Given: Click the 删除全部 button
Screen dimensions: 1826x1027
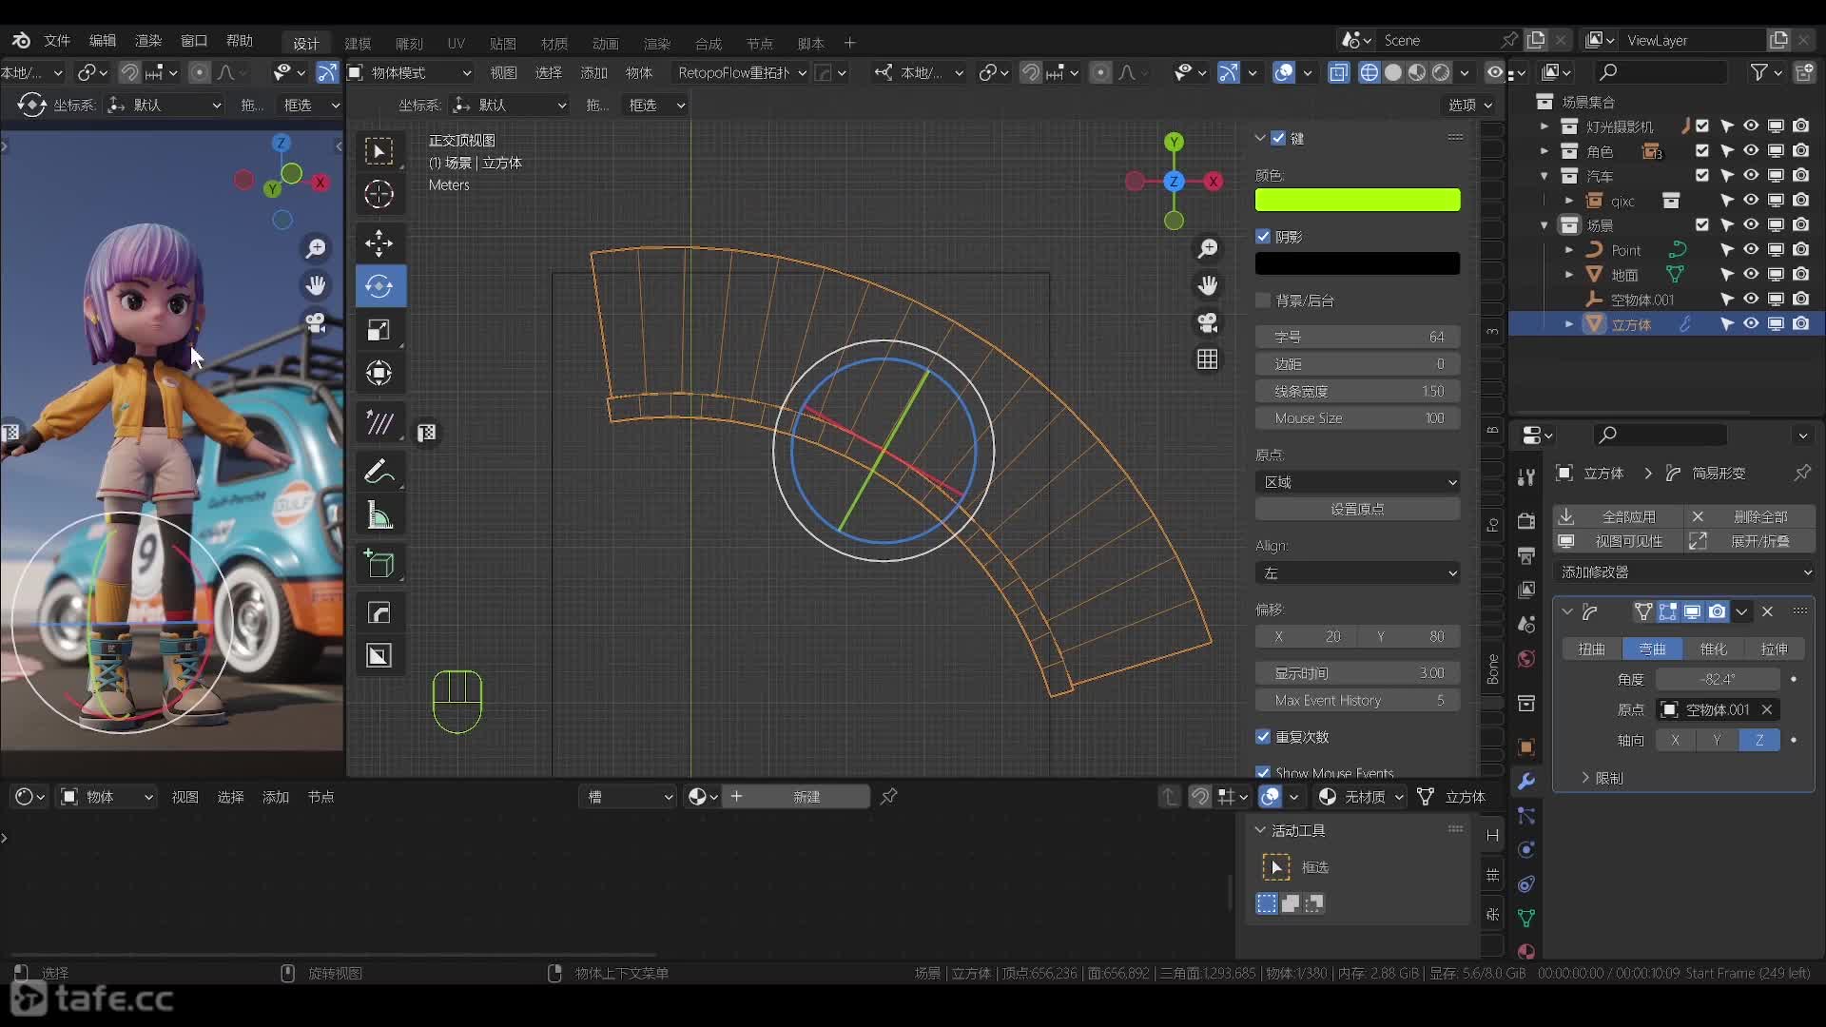Looking at the screenshot, I should tap(1749, 516).
